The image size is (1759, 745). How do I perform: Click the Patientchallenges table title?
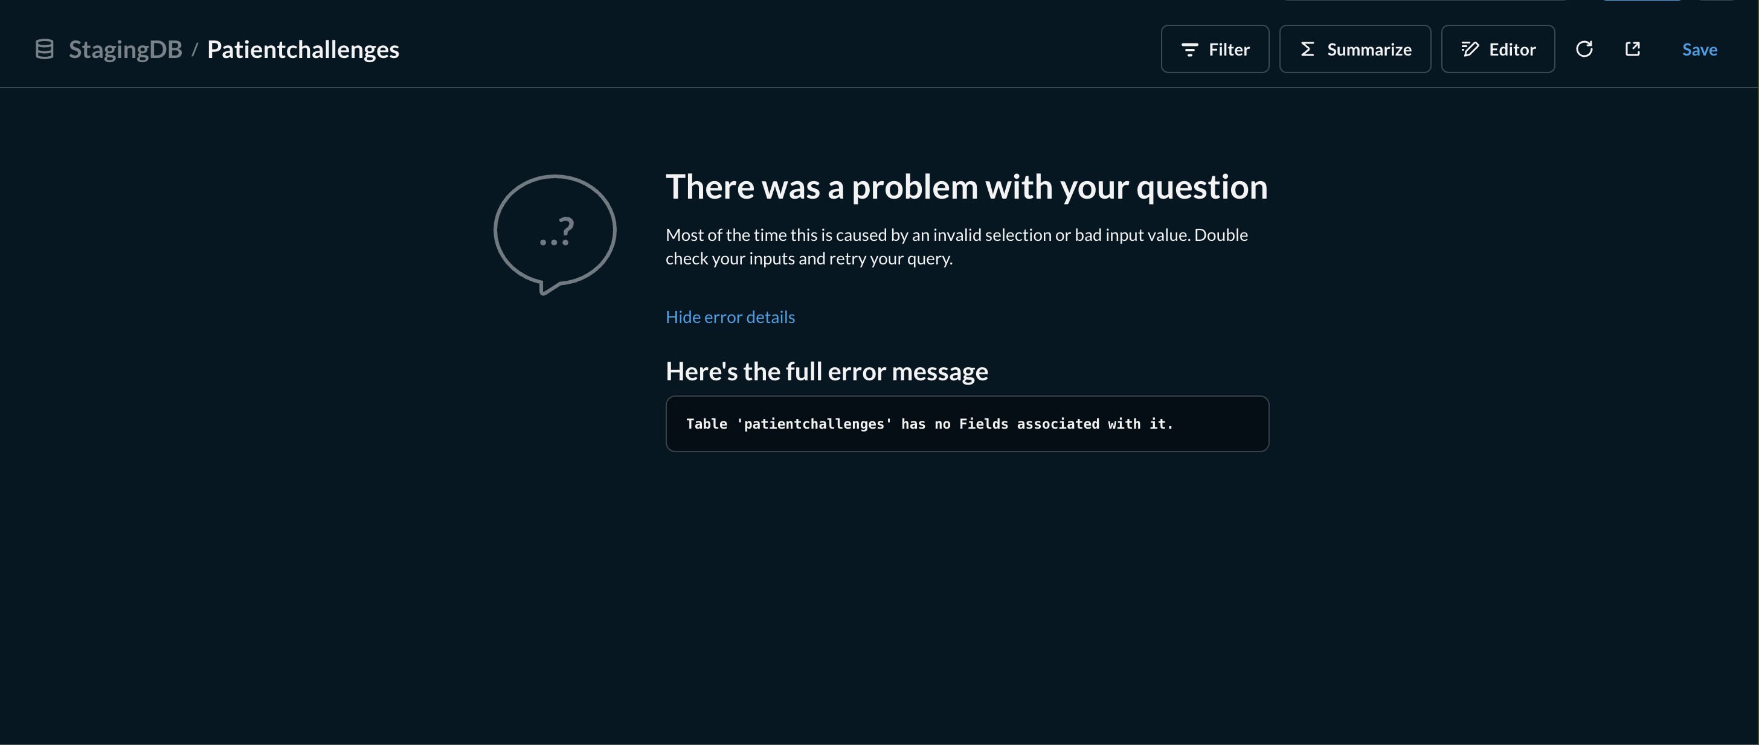point(303,49)
